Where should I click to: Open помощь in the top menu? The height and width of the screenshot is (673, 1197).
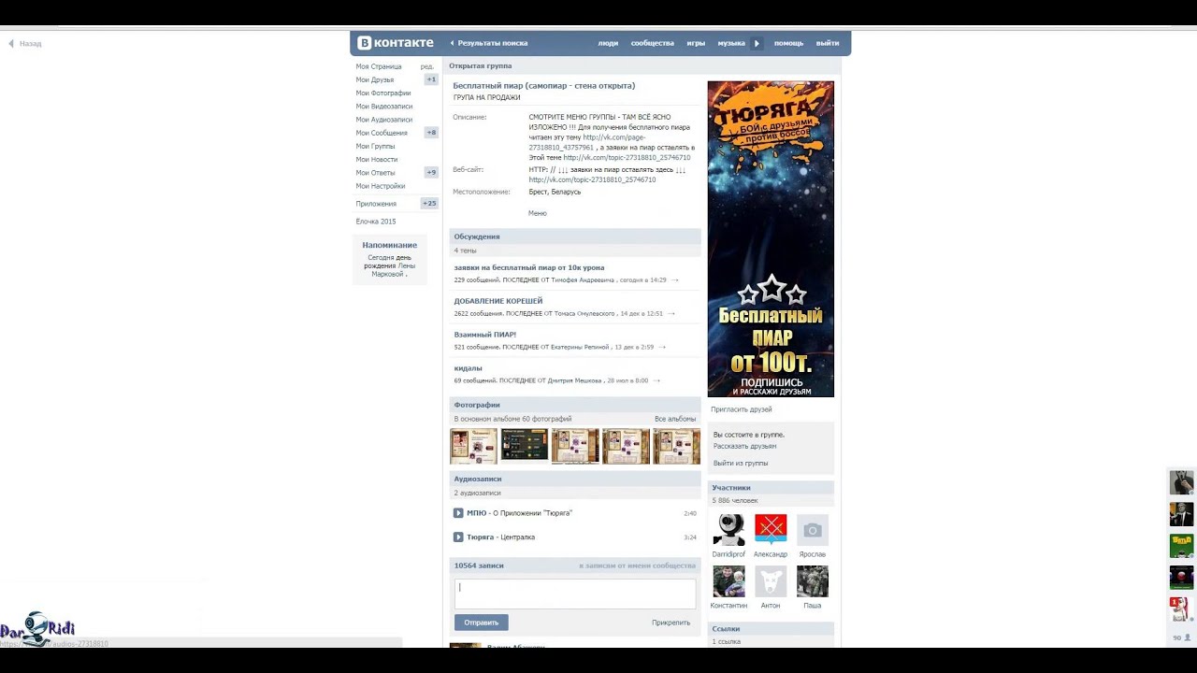pos(788,43)
